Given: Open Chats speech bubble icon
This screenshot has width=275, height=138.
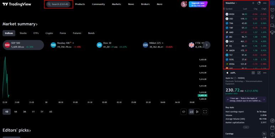Looking at the screenshot, I should pos(272,26).
